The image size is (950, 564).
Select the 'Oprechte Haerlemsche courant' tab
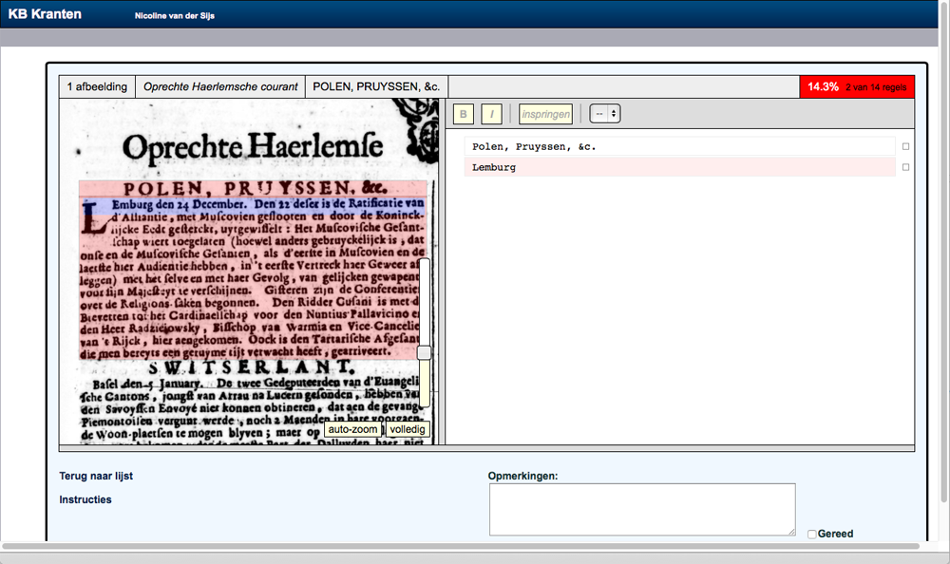coord(220,86)
